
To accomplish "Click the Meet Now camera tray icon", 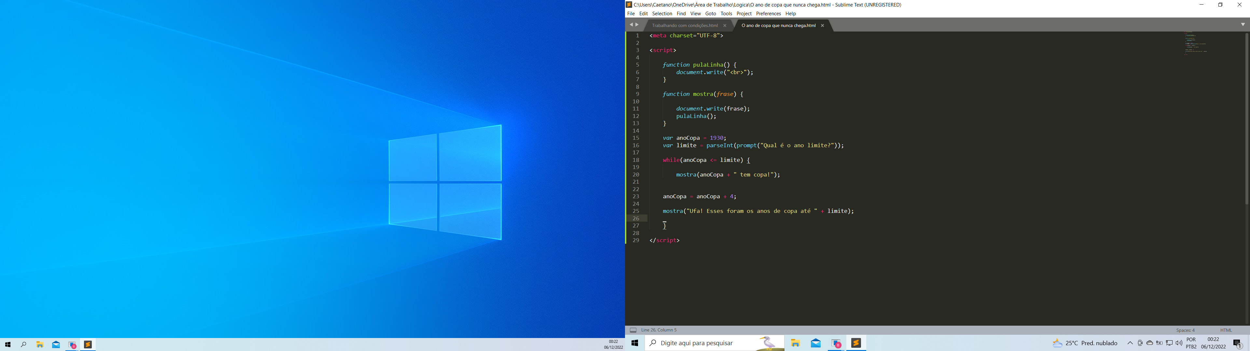I will [x=1140, y=343].
